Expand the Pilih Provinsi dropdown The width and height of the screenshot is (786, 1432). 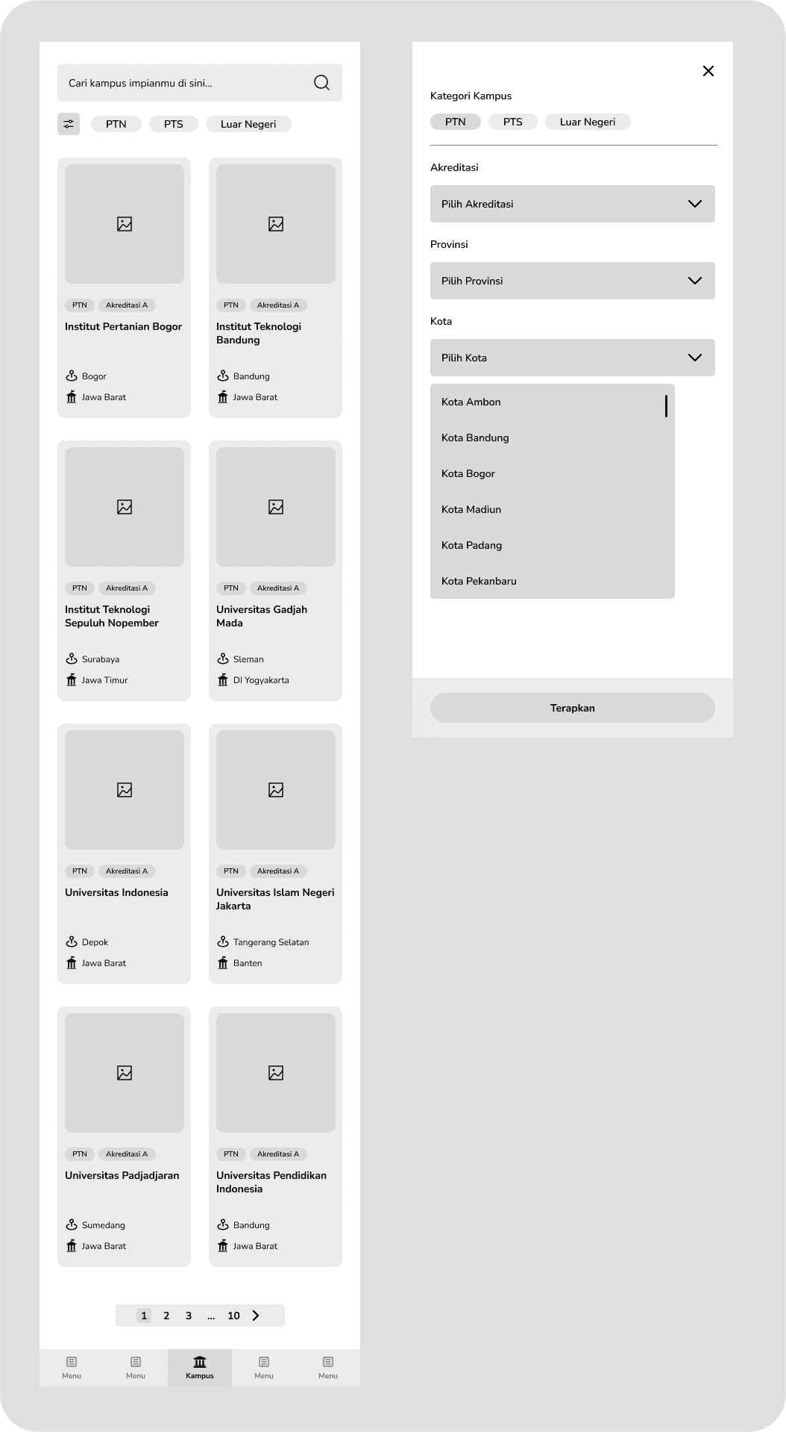573,281
